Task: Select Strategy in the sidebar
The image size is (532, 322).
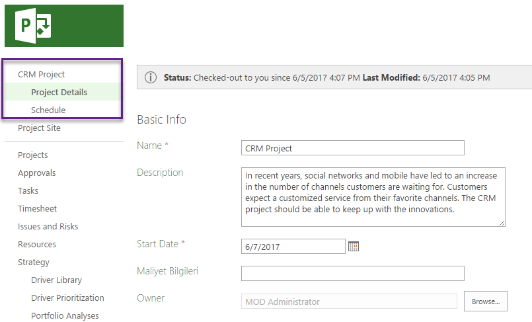Action: [34, 262]
